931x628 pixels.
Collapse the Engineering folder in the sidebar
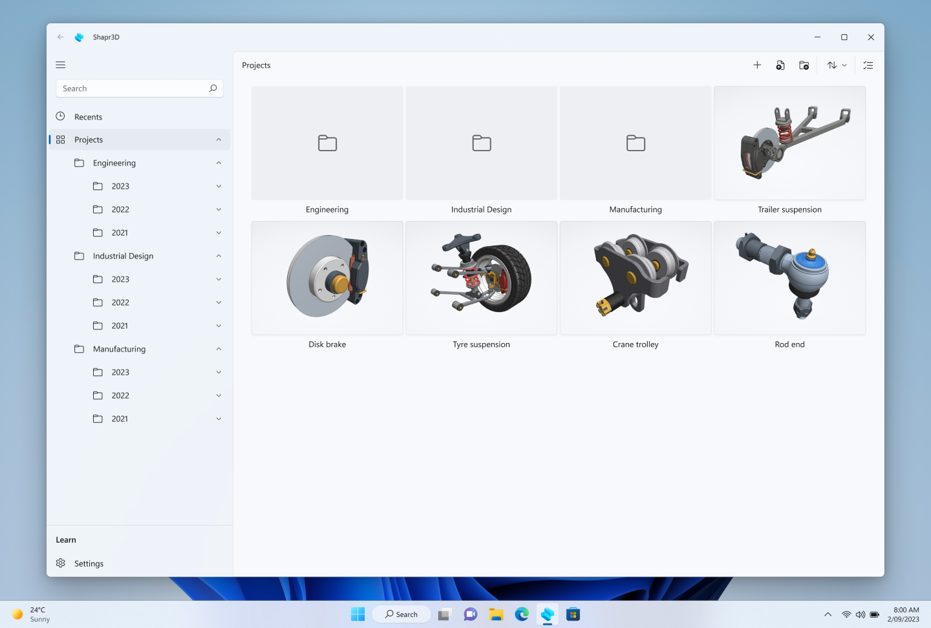219,162
